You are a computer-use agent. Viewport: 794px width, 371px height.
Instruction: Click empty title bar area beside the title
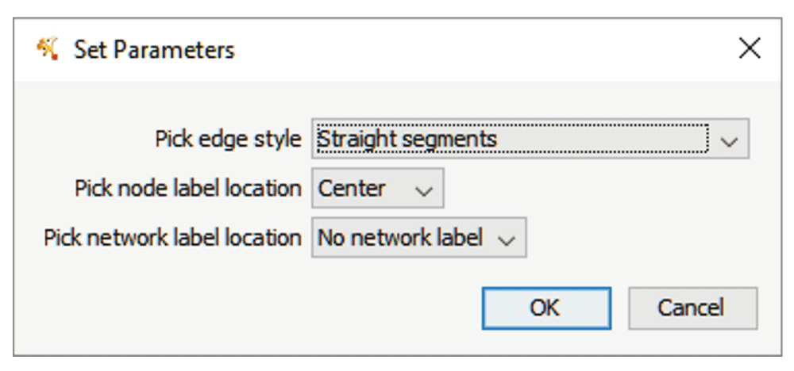pyautogui.click(x=481, y=49)
